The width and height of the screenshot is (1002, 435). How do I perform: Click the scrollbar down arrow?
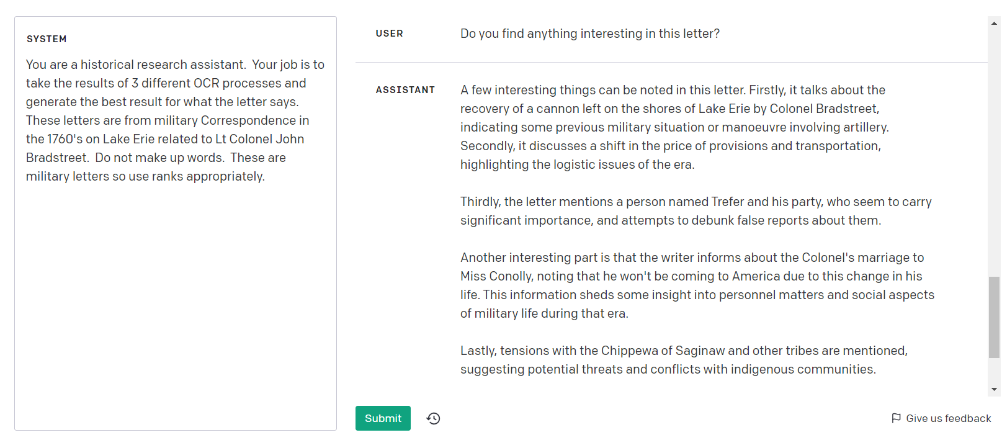click(995, 390)
